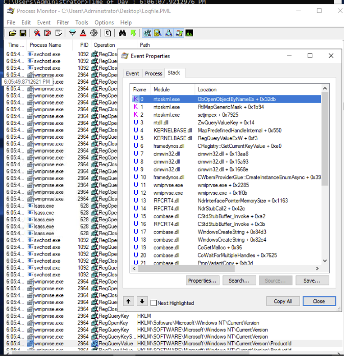Toggle the Autoscroll toolbar icon
Screen dimensions: 344x356
pos(47,33)
